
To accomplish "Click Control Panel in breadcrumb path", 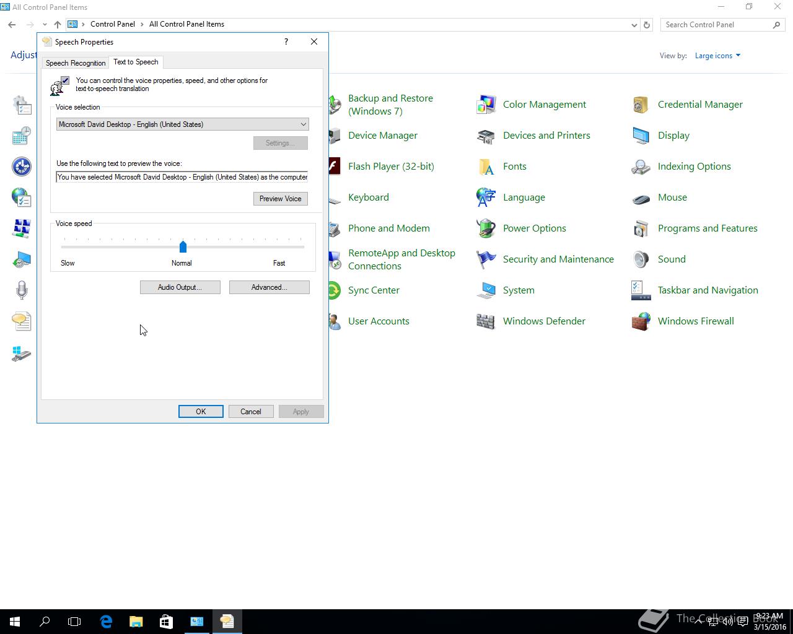I will (x=113, y=24).
